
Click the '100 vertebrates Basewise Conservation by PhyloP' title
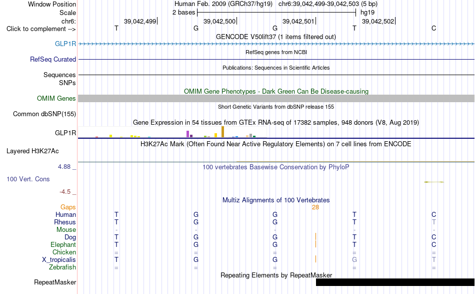275,167
